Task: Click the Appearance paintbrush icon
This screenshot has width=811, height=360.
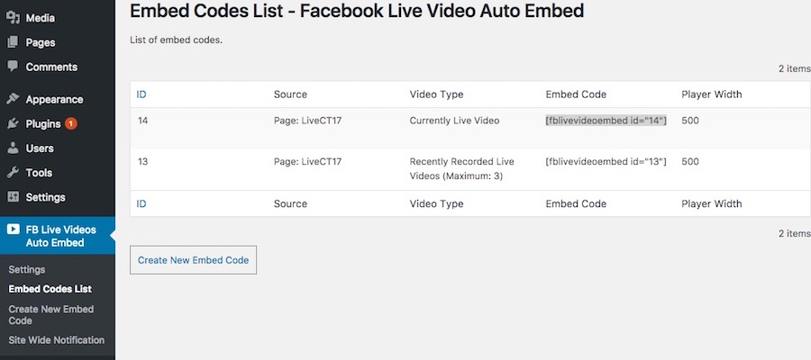Action: coord(13,99)
